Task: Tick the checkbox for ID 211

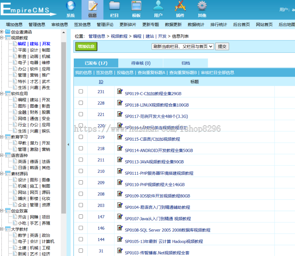Action: [81, 160]
